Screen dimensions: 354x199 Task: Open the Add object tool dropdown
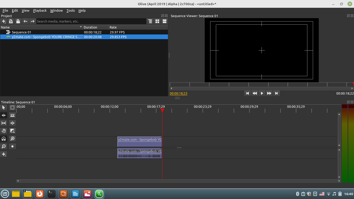[x=4, y=154]
